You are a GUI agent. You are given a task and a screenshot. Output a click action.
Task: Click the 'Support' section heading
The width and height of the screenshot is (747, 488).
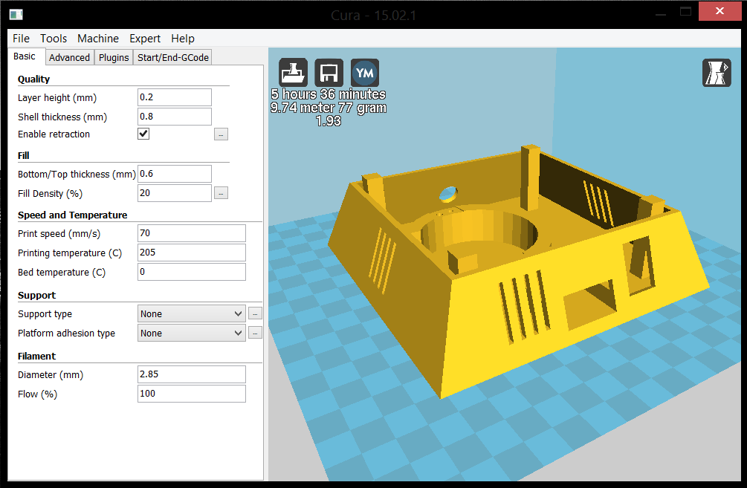36,295
